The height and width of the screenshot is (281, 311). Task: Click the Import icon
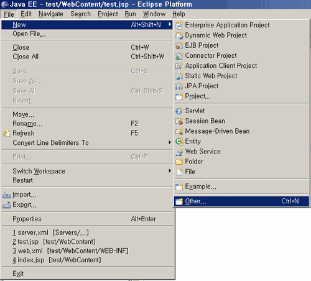point(6,195)
